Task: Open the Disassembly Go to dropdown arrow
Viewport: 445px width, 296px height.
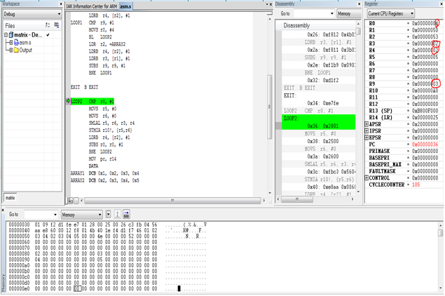Action: [x=331, y=13]
